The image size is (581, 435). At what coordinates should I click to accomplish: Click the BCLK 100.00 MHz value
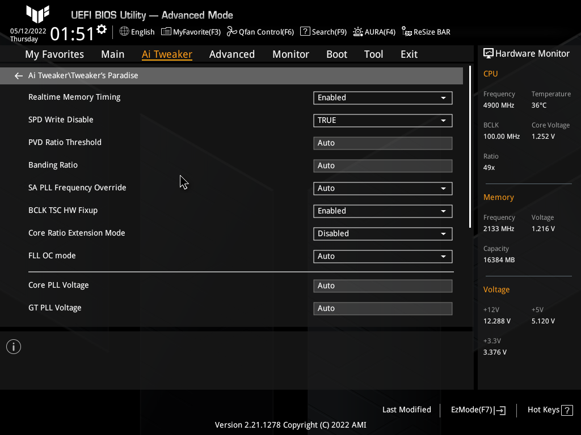coord(502,137)
